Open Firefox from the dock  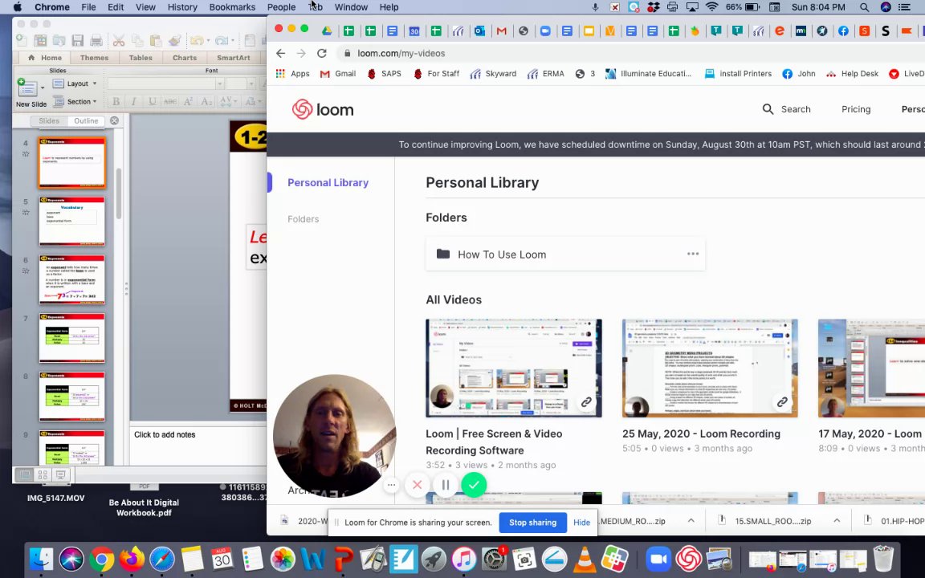click(132, 559)
